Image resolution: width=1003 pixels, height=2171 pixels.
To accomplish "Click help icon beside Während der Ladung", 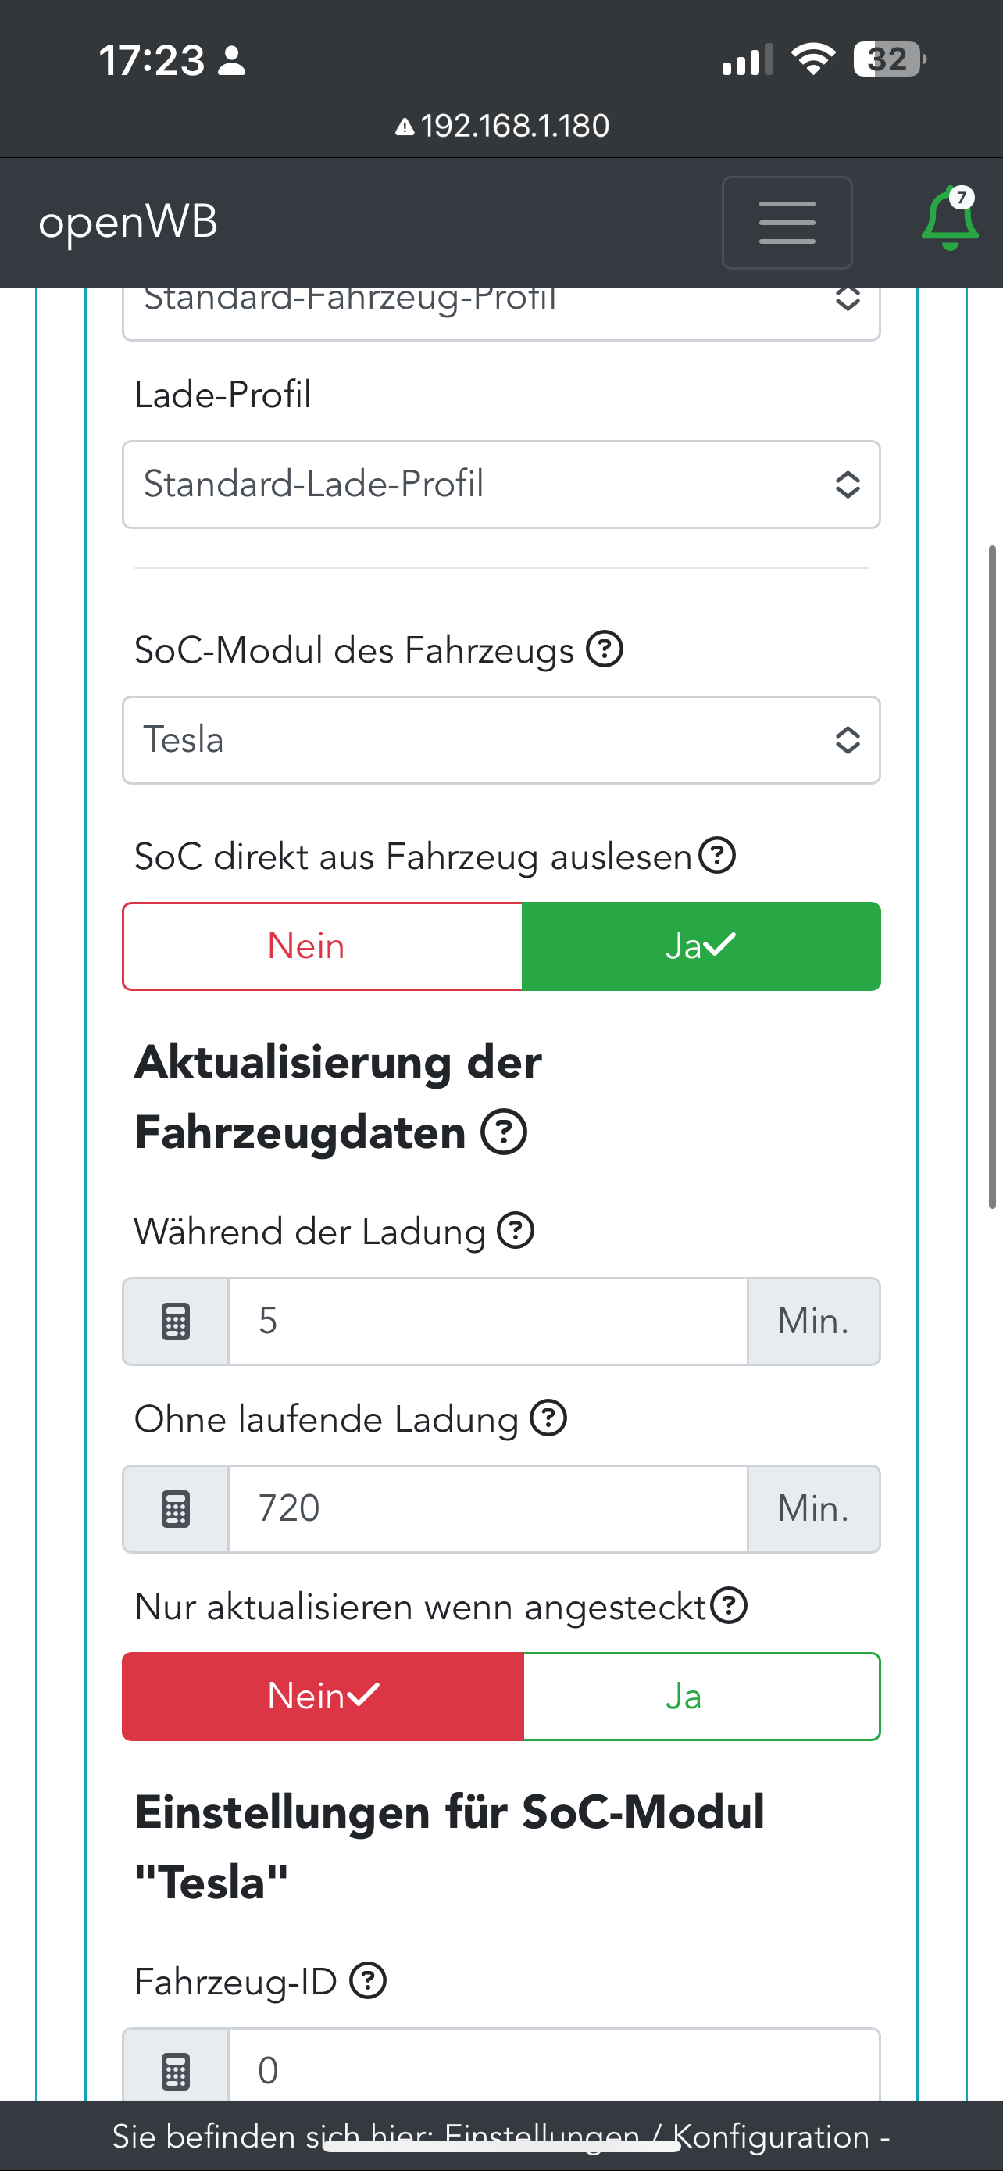I will [x=516, y=1230].
